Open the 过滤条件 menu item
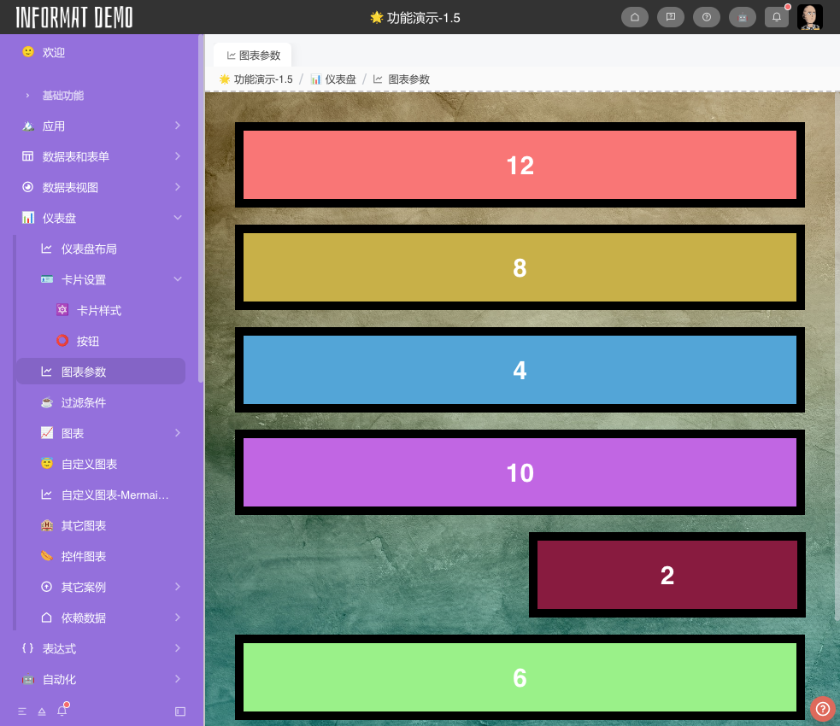This screenshot has height=726, width=840. click(x=84, y=402)
